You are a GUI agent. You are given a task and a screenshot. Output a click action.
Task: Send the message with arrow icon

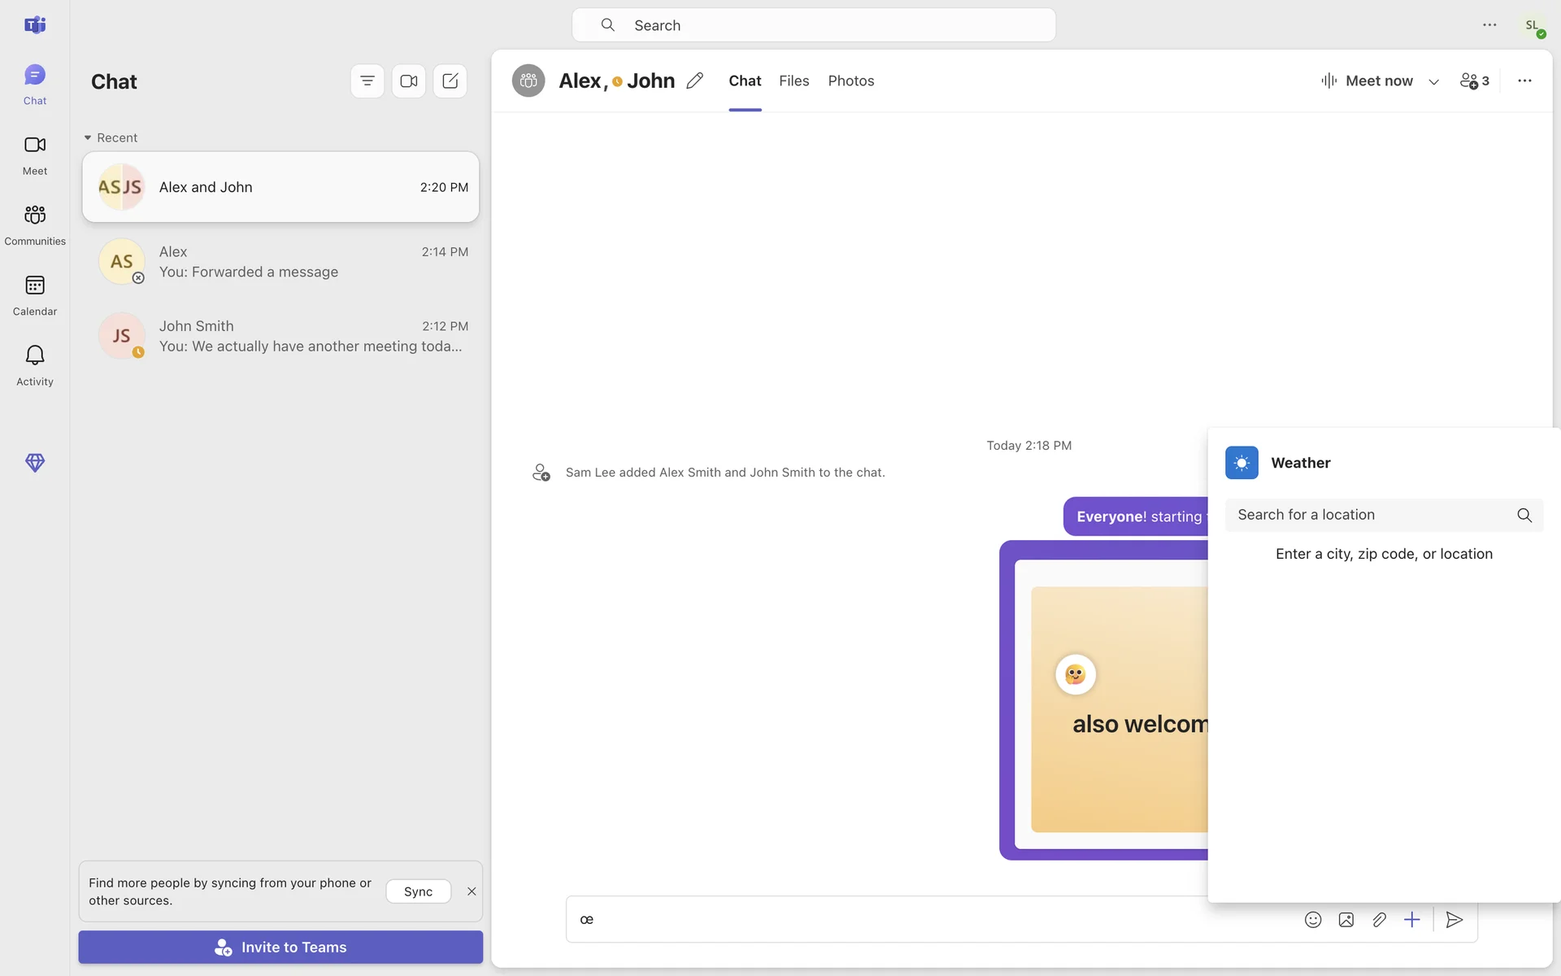[1454, 920]
